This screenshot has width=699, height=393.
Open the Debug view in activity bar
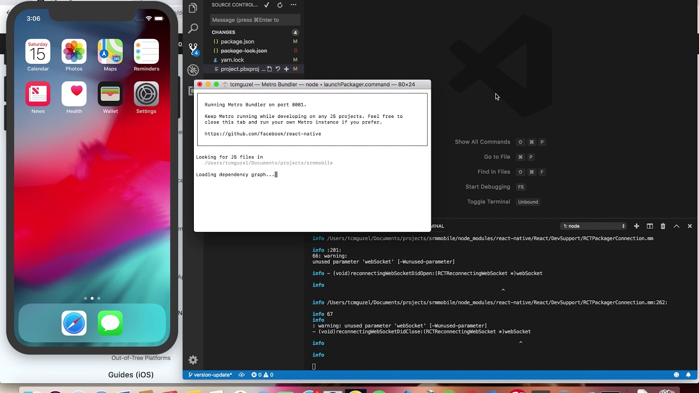[x=193, y=70]
